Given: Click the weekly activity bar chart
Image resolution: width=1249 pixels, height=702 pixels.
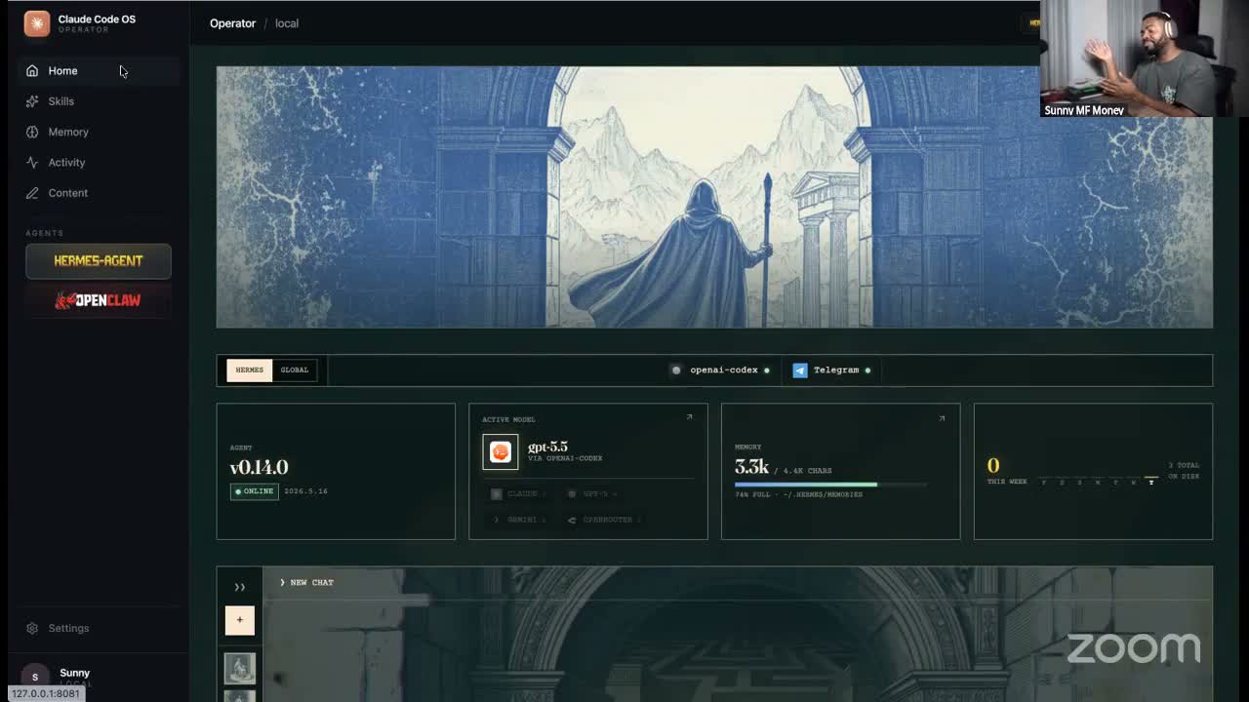Looking at the screenshot, I should click(x=1098, y=480).
